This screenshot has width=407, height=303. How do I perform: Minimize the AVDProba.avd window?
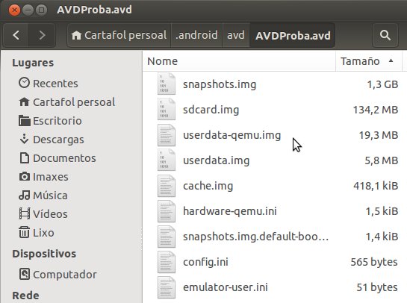(x=28, y=10)
